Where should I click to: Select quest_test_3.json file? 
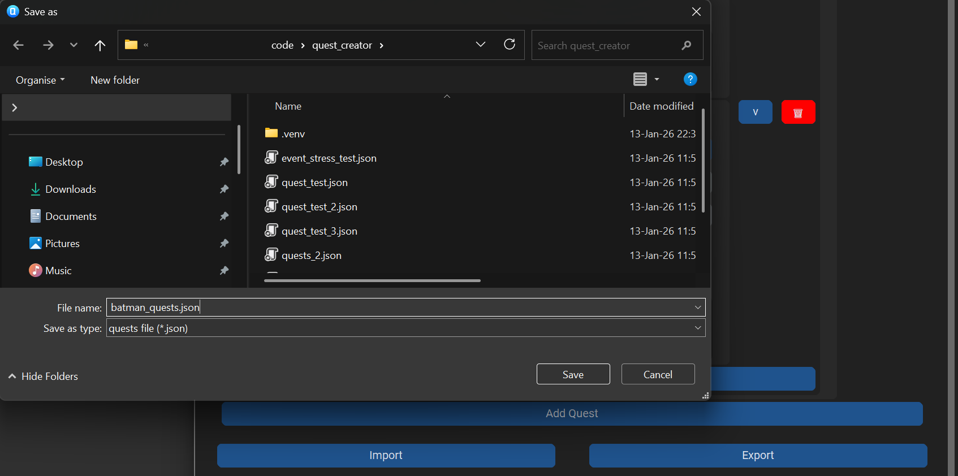click(319, 231)
